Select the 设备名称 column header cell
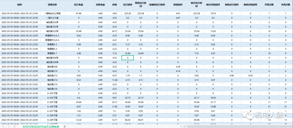The height and width of the screenshot is (128, 293). pyautogui.click(x=52, y=5)
